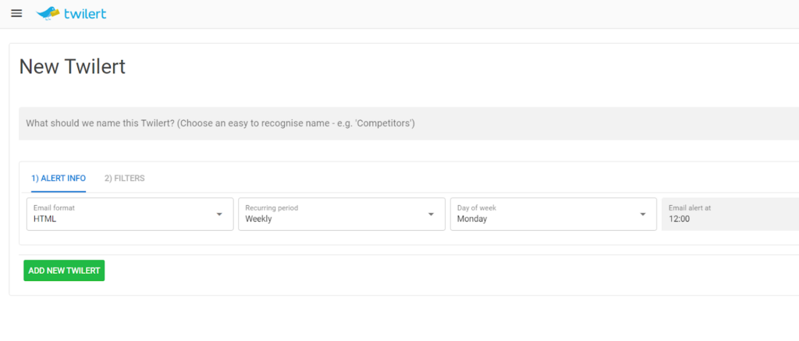
Task: Click the Recurring period dropdown arrow
Action: click(431, 214)
